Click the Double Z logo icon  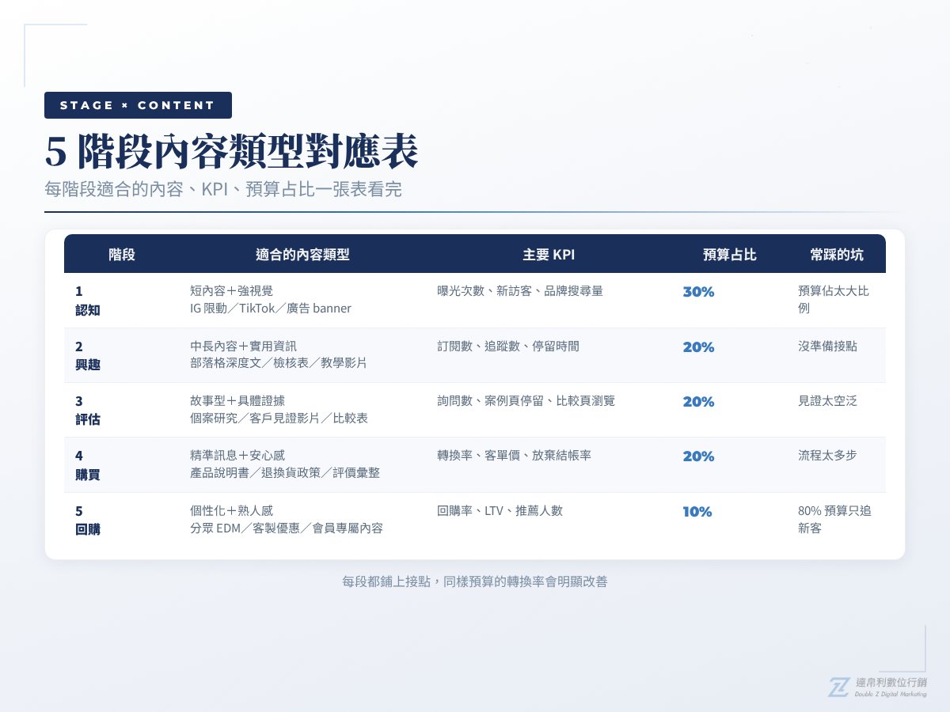click(838, 687)
